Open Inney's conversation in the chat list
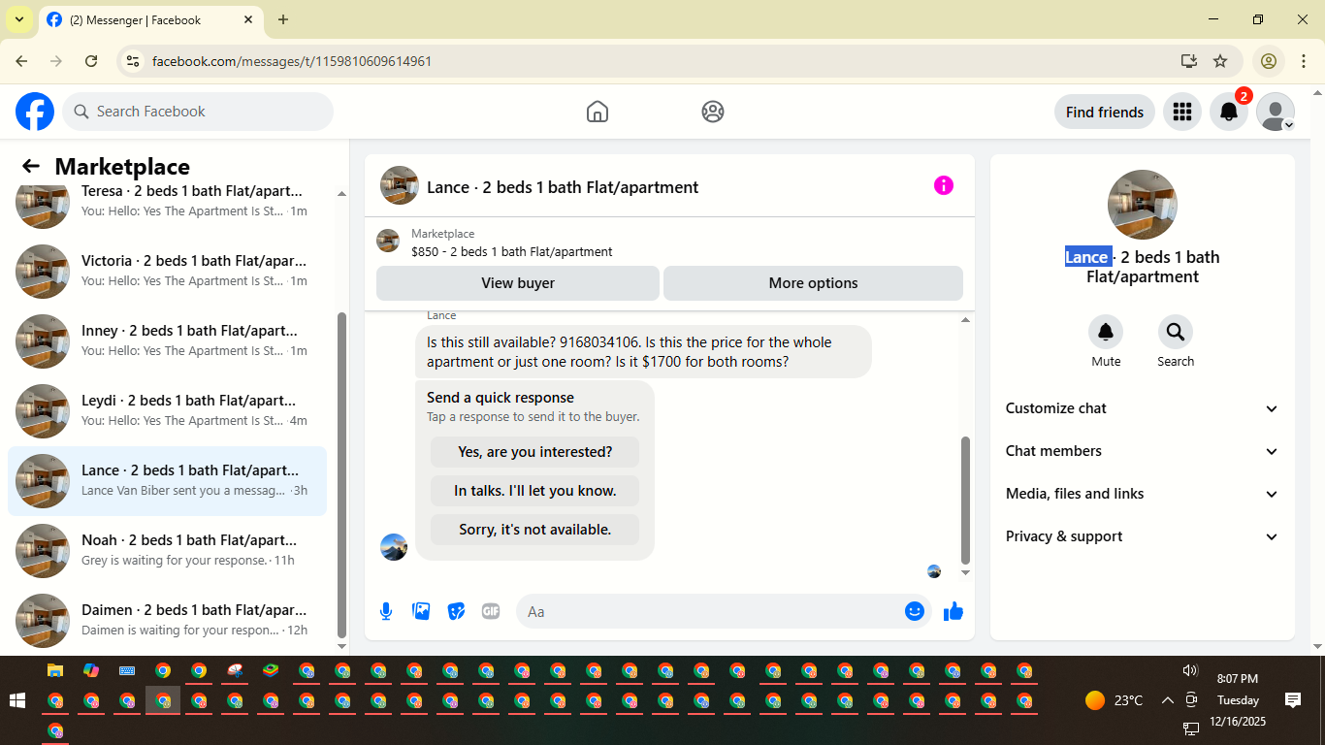 click(x=167, y=341)
